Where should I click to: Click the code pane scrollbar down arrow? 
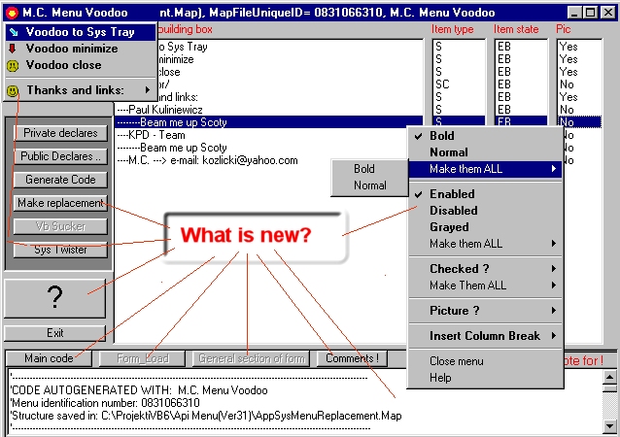608,425
